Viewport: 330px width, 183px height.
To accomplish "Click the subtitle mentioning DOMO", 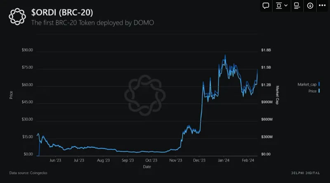I will (x=92, y=22).
